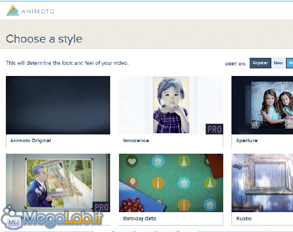Viewport: 293px width, 232px height.
Task: Select the wedding couple style thumbnail
Action: click(58, 183)
